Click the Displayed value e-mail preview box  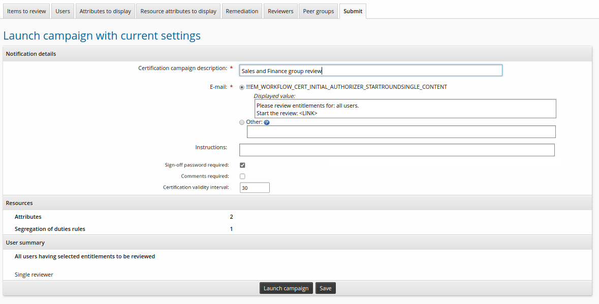point(404,109)
